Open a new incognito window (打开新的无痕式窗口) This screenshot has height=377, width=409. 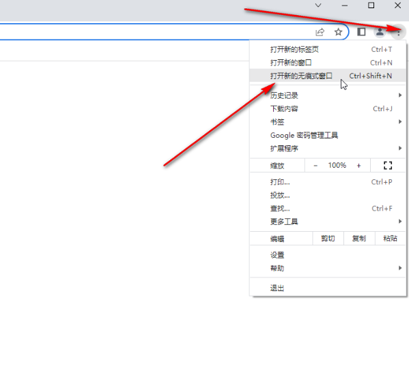(x=328, y=76)
